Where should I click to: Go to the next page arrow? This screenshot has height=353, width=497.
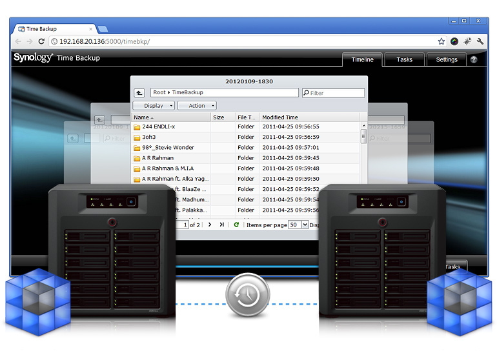[209, 225]
